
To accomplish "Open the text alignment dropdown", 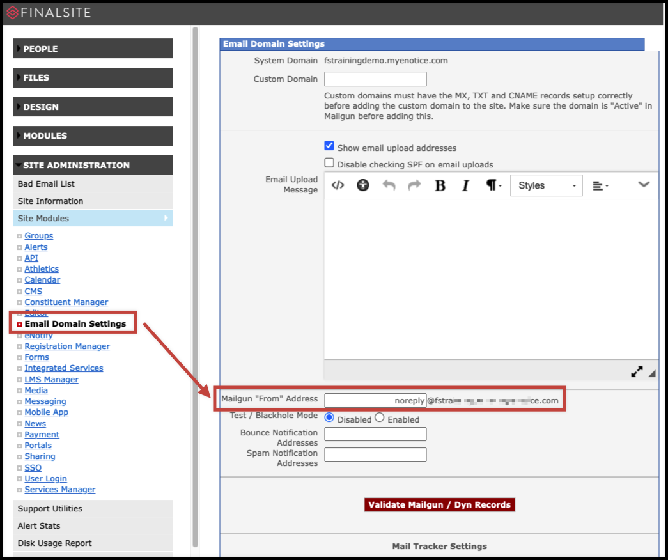I will [601, 185].
